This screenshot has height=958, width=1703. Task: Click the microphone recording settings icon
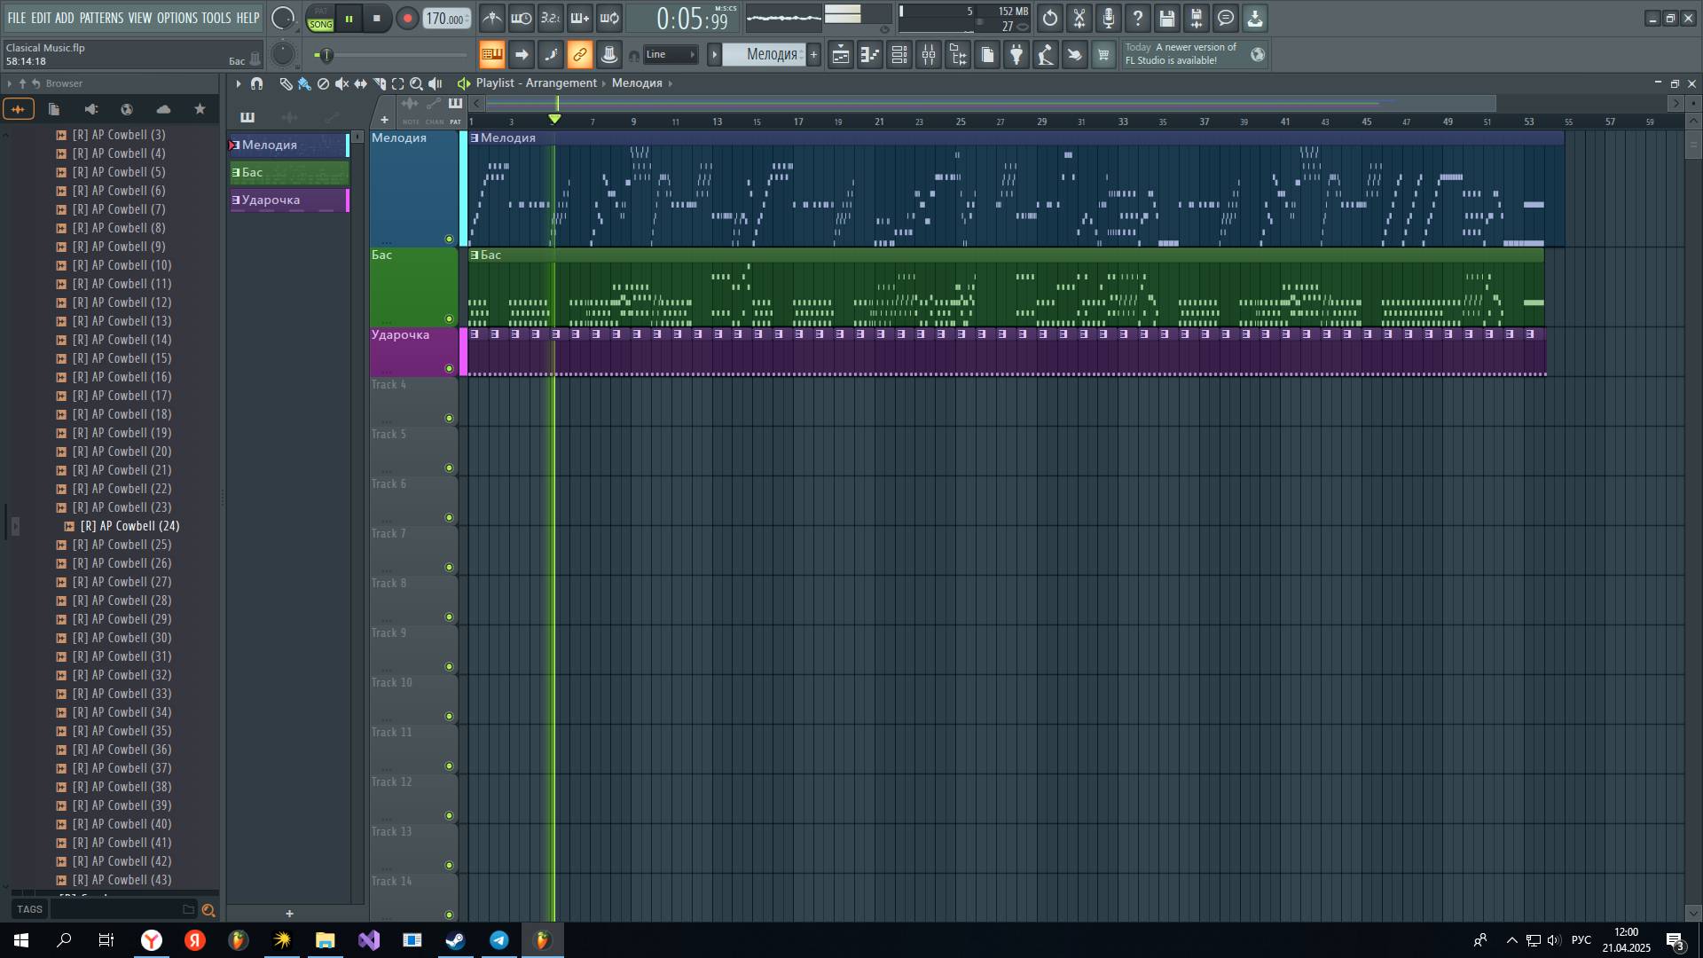(x=1109, y=18)
